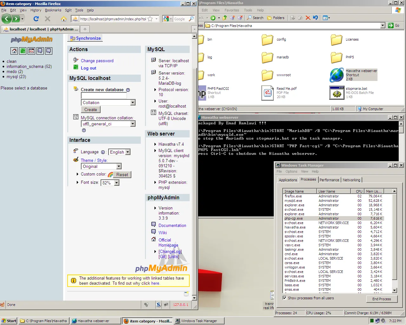Open the Collation dropdown for new database

133,103
